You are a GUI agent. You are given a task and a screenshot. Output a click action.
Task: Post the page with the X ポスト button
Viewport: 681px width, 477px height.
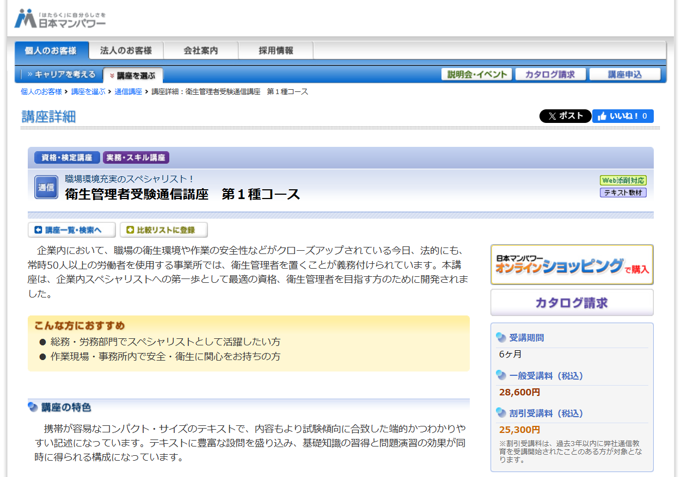565,116
